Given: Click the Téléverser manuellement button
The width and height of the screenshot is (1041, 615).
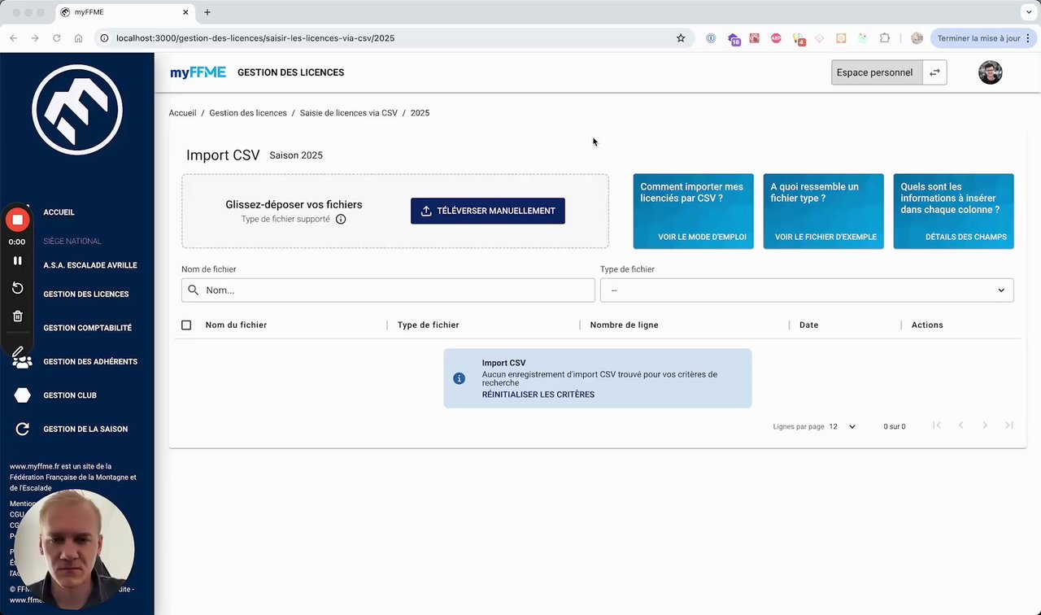Looking at the screenshot, I should (488, 211).
